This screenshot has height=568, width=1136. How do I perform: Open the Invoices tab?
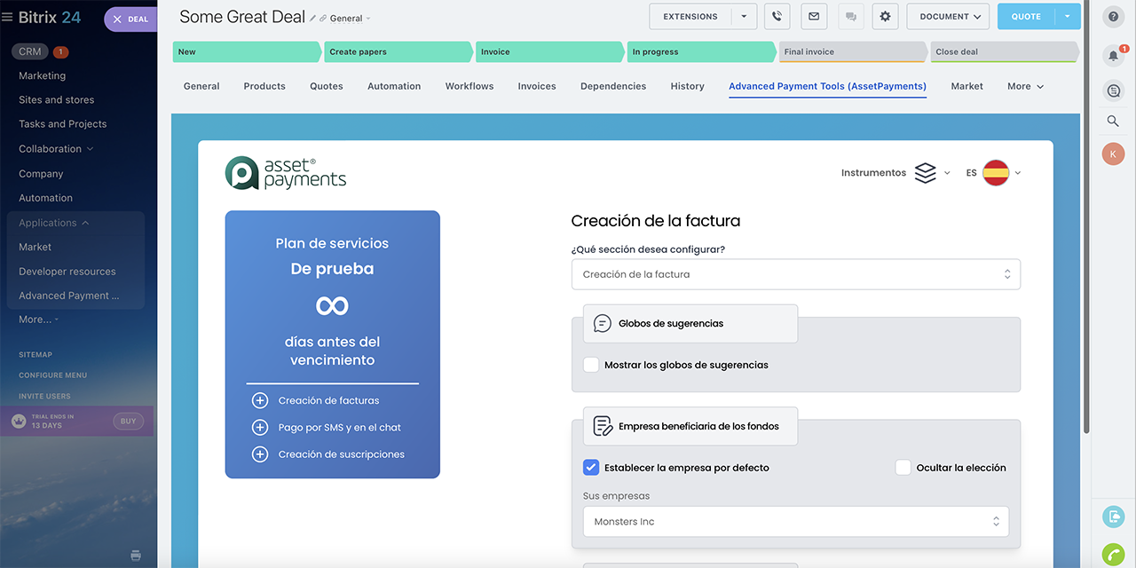pos(537,86)
